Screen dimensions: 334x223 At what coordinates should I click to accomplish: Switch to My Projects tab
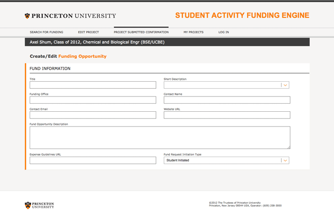click(193, 32)
